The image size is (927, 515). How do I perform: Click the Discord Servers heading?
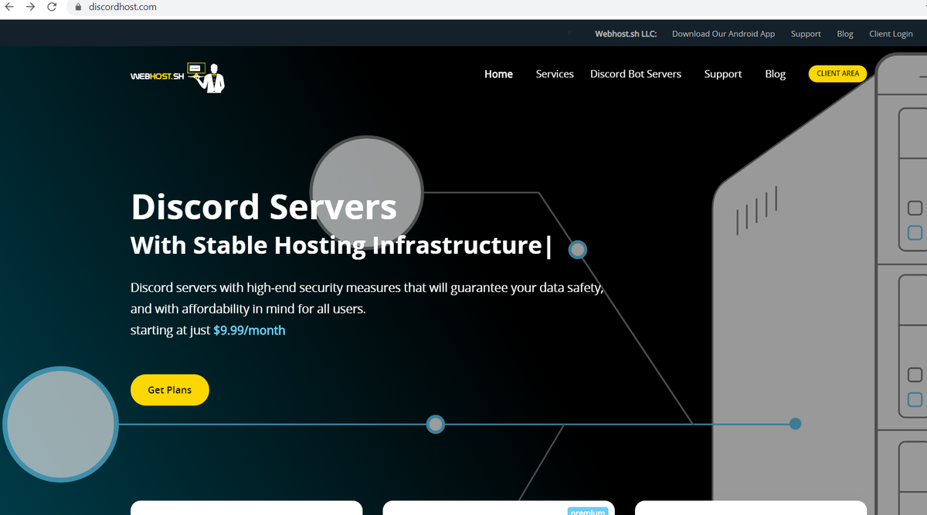(x=264, y=207)
